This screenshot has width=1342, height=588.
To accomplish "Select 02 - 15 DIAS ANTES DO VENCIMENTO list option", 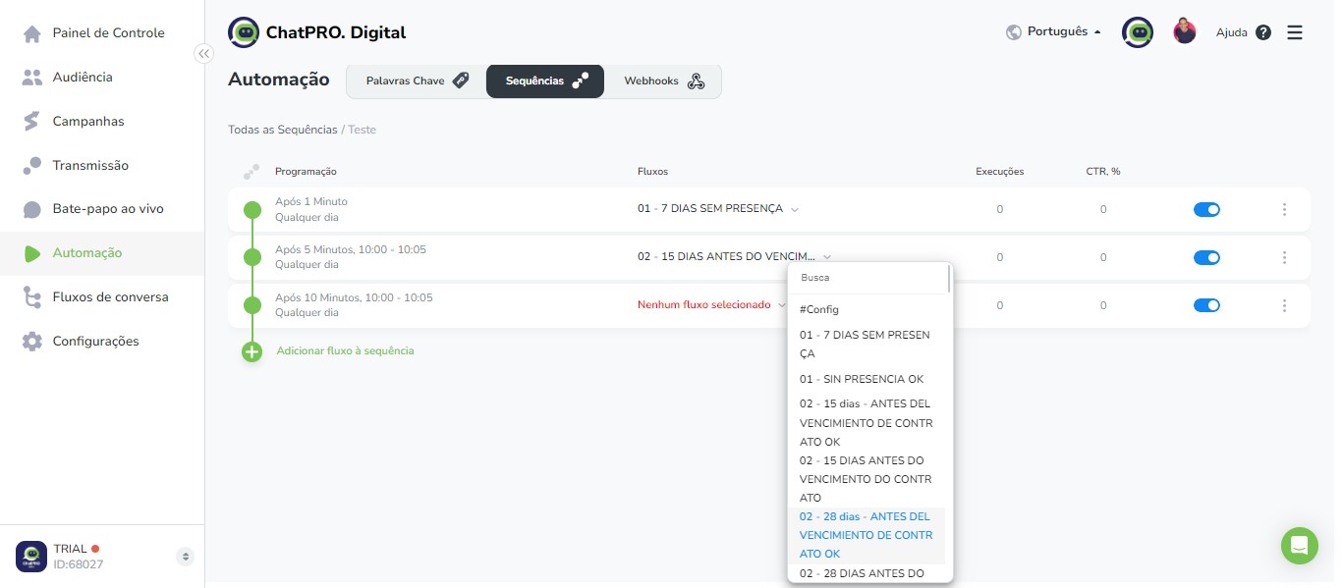I will click(x=867, y=479).
